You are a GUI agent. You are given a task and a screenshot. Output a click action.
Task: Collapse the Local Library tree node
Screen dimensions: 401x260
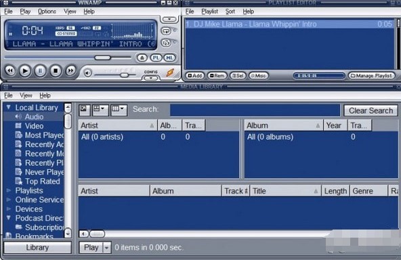point(8,107)
